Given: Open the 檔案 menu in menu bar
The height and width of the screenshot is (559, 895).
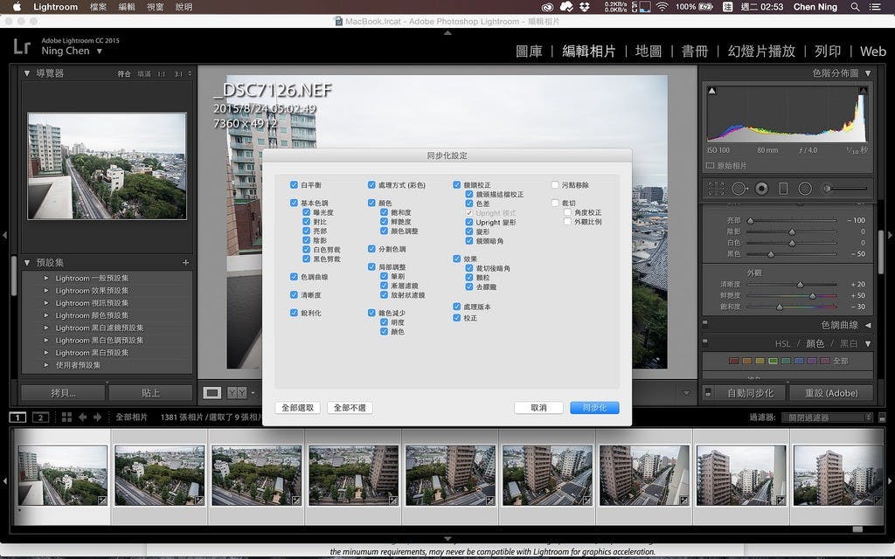Looking at the screenshot, I should (99, 7).
